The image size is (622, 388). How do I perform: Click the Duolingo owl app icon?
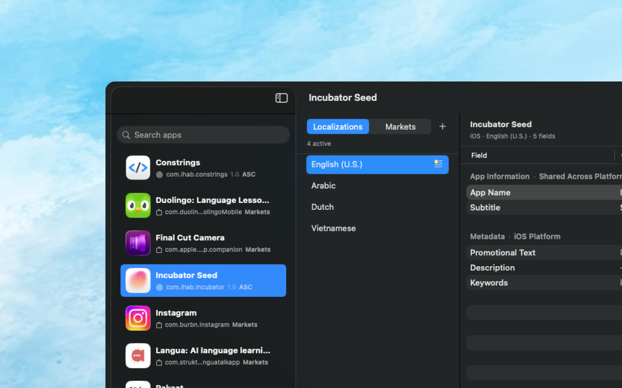pyautogui.click(x=138, y=205)
